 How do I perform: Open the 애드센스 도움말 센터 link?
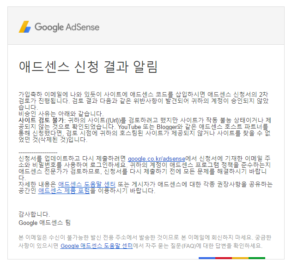click(x=87, y=184)
